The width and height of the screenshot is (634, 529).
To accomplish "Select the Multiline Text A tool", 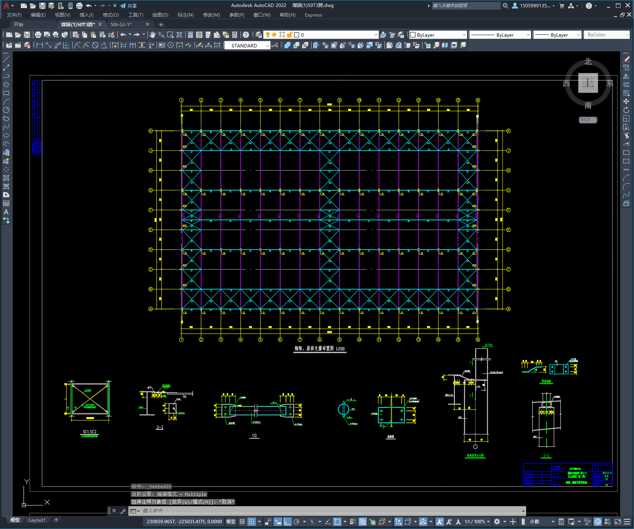I will [6, 212].
